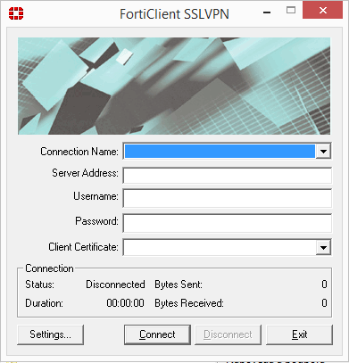The image size is (349, 363).
Task: Focus the Username text field
Action: click(228, 198)
